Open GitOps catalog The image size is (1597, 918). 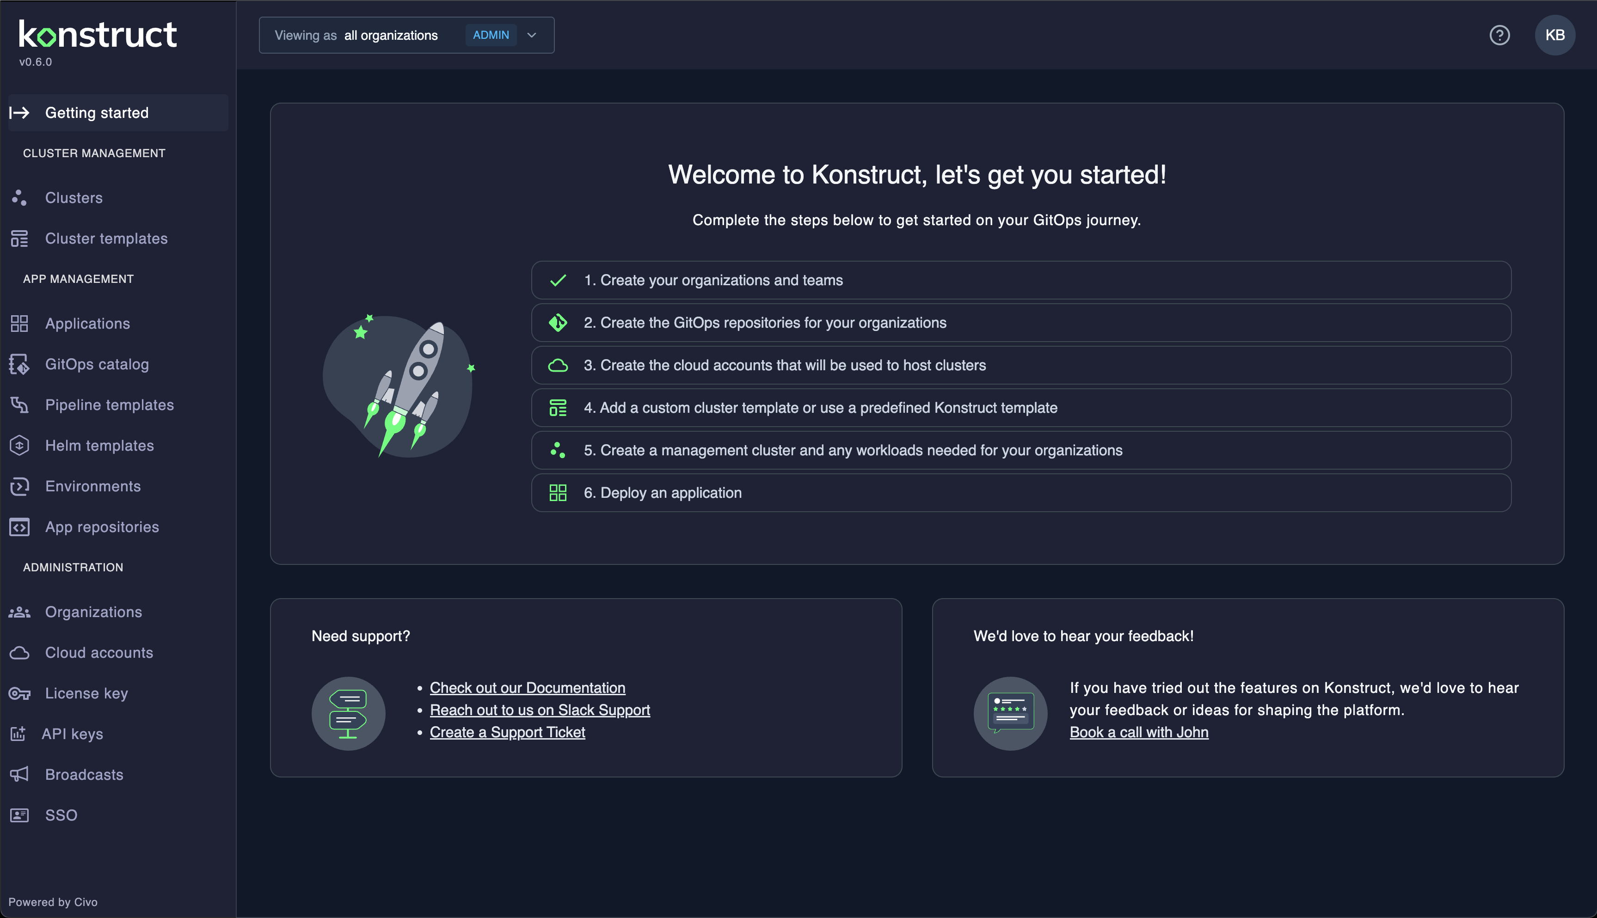[x=118, y=364]
